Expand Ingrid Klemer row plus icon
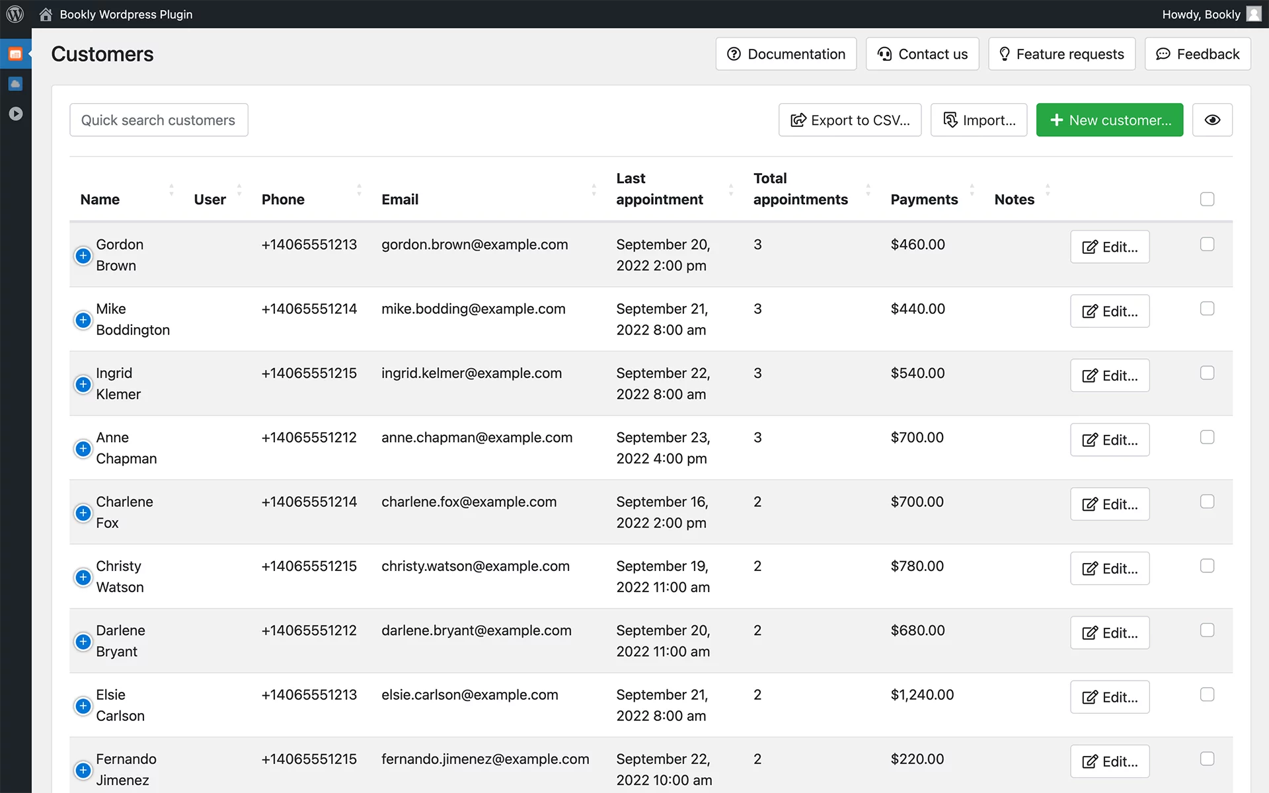Screen dimensions: 1269x793 (x=83, y=384)
